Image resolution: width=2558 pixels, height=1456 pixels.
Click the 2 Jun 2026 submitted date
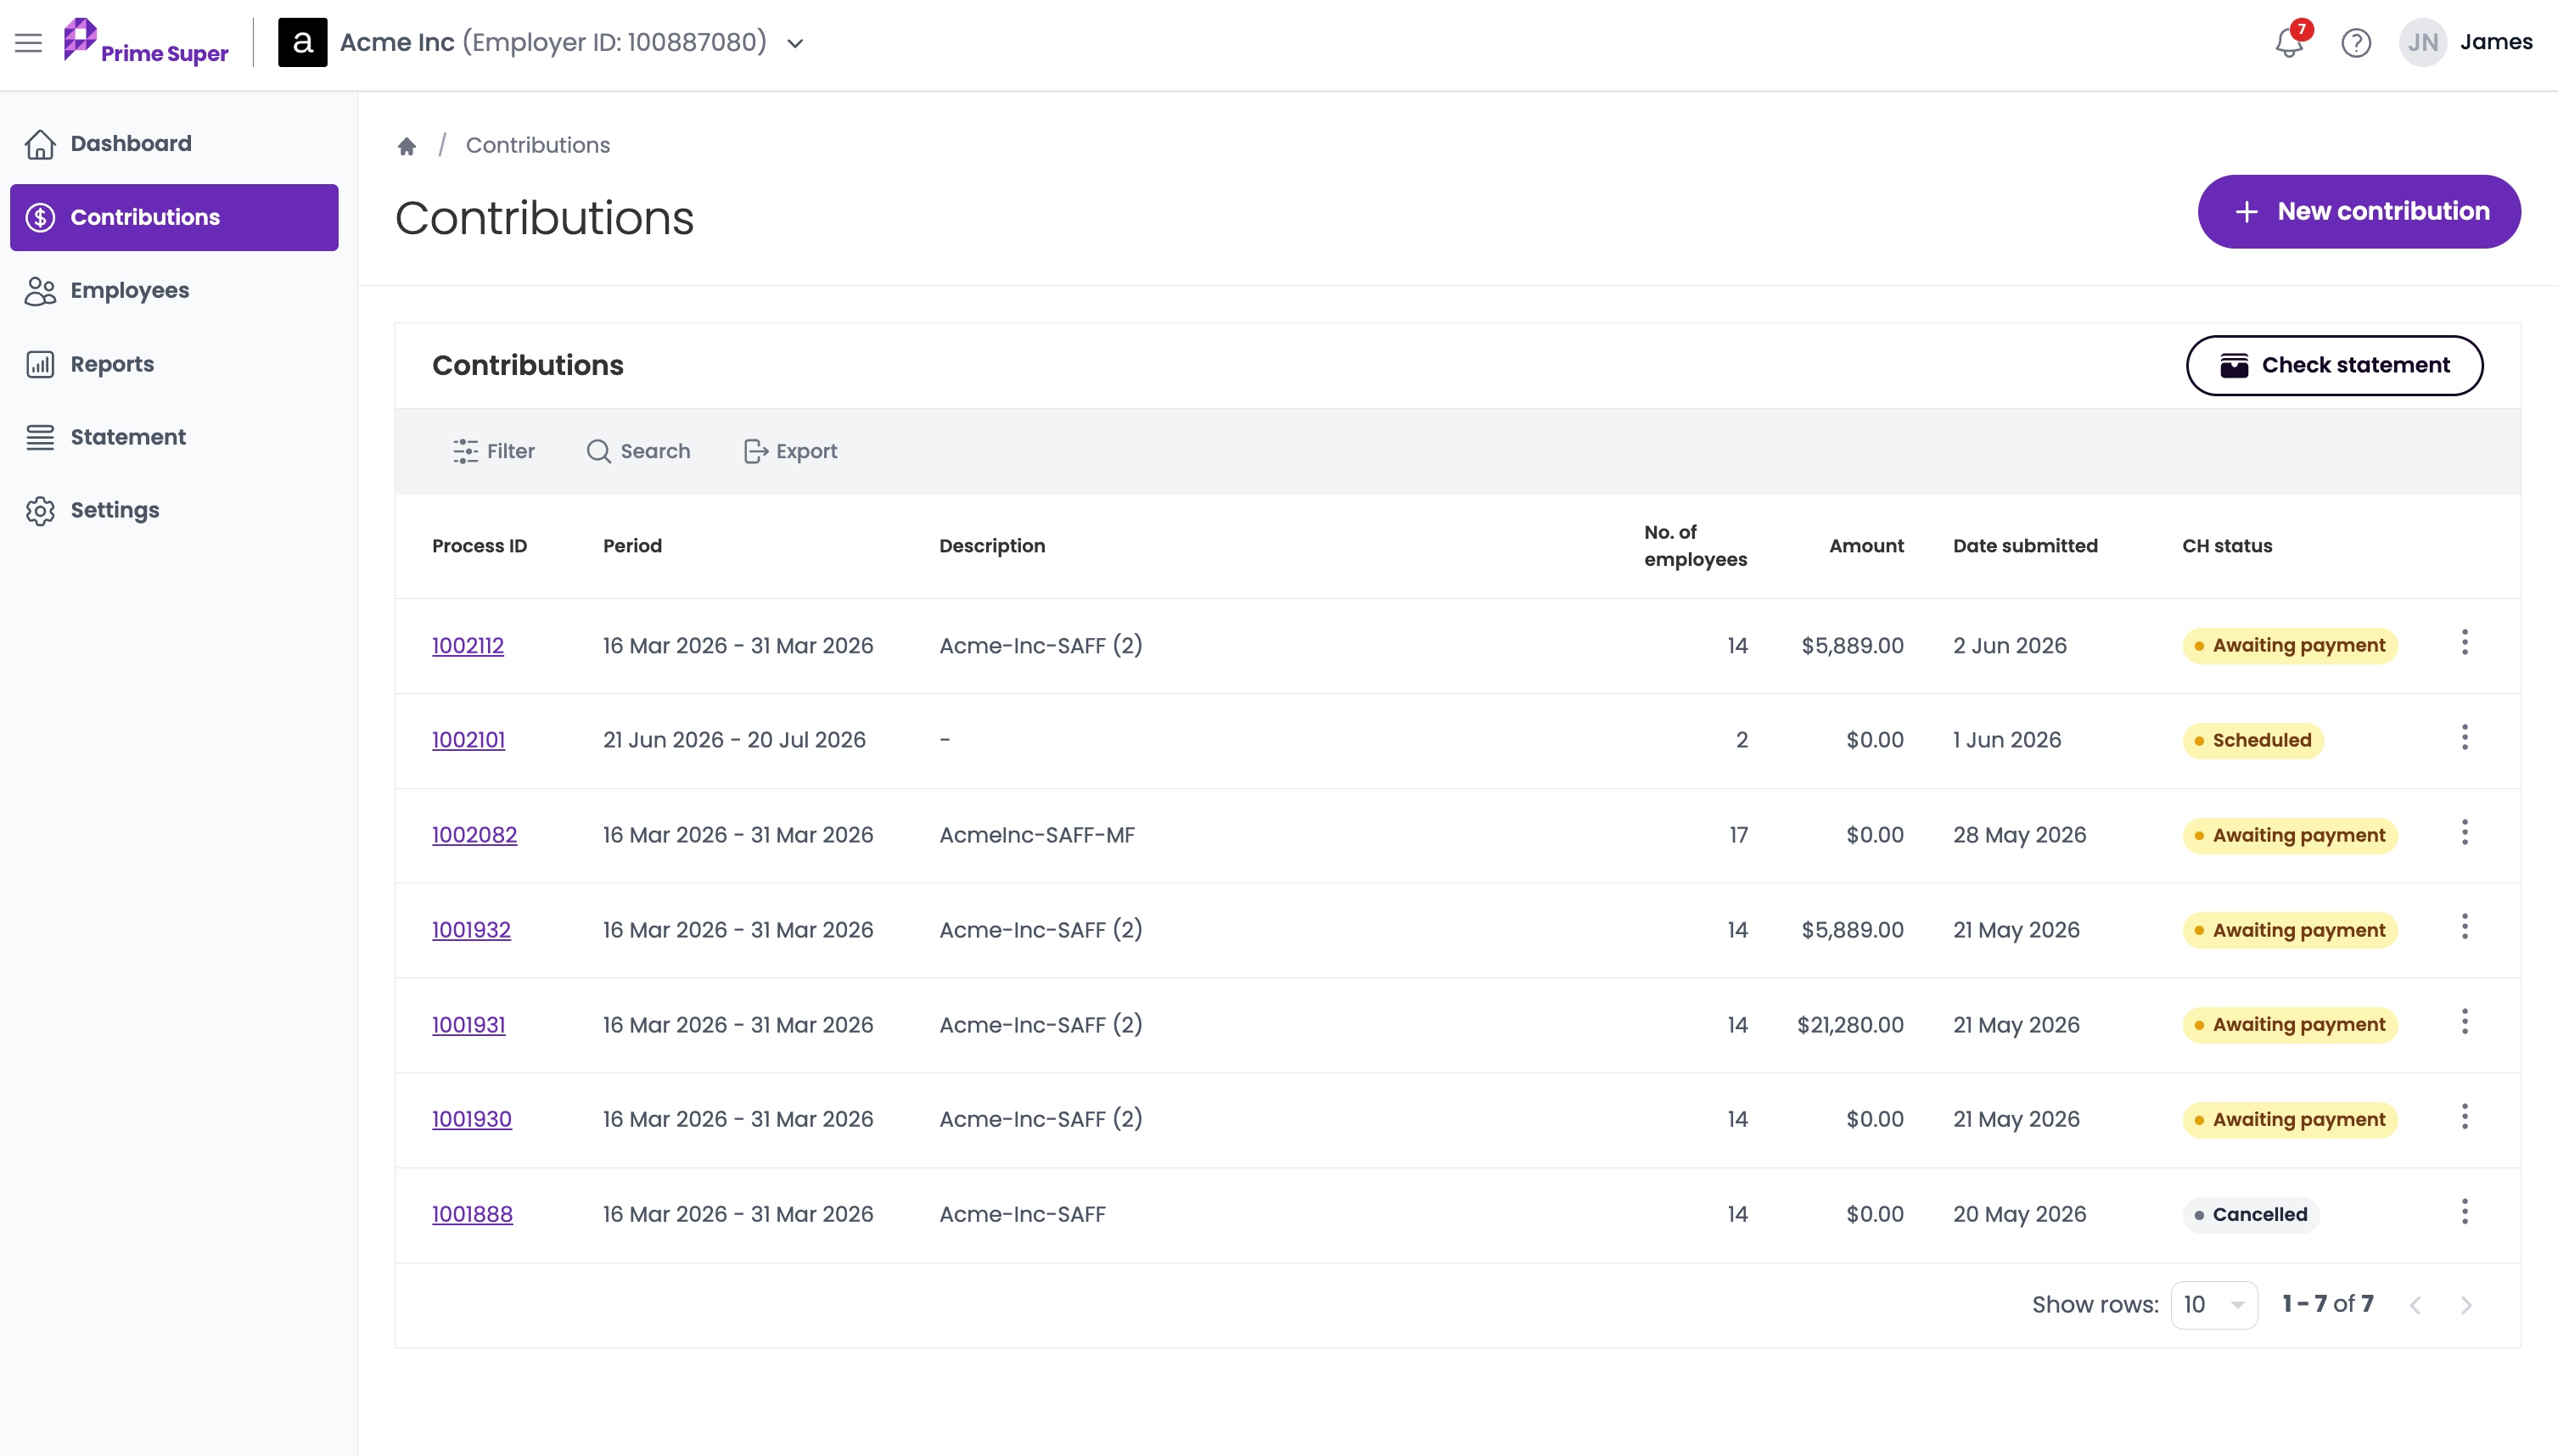tap(2010, 646)
